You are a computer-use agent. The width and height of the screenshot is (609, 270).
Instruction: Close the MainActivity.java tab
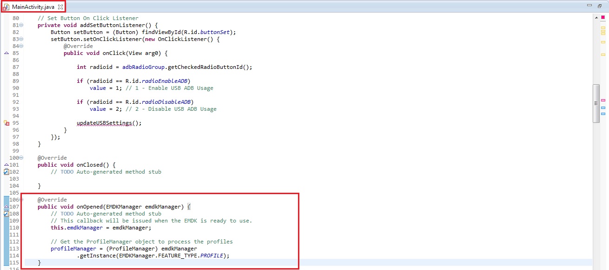(x=60, y=7)
